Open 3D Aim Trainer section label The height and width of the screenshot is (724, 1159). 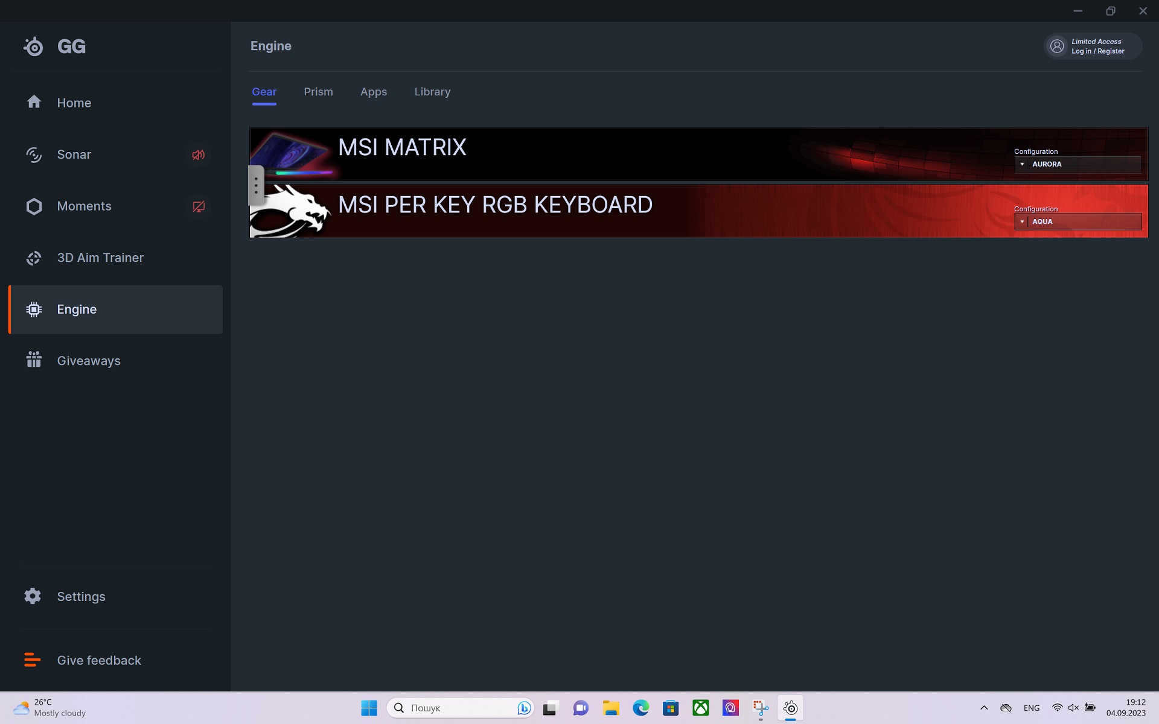[x=100, y=258]
